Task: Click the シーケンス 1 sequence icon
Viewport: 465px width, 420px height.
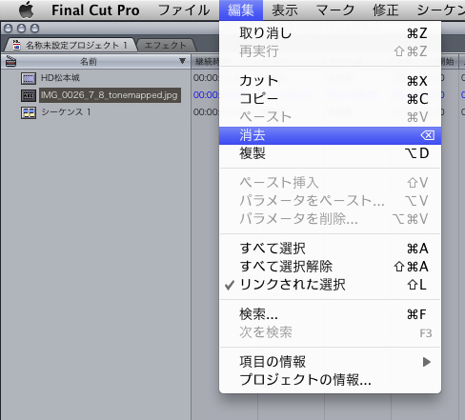Action: (x=29, y=112)
